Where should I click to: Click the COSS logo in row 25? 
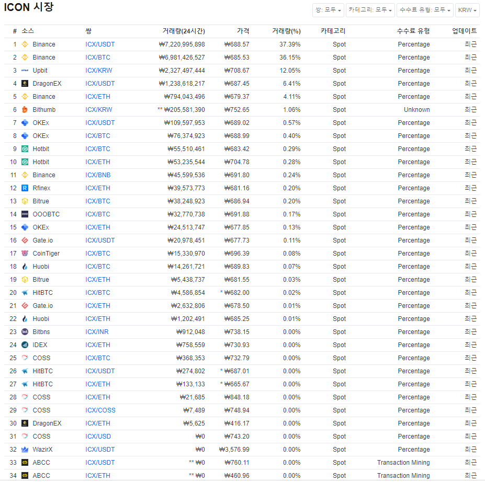pos(25,358)
